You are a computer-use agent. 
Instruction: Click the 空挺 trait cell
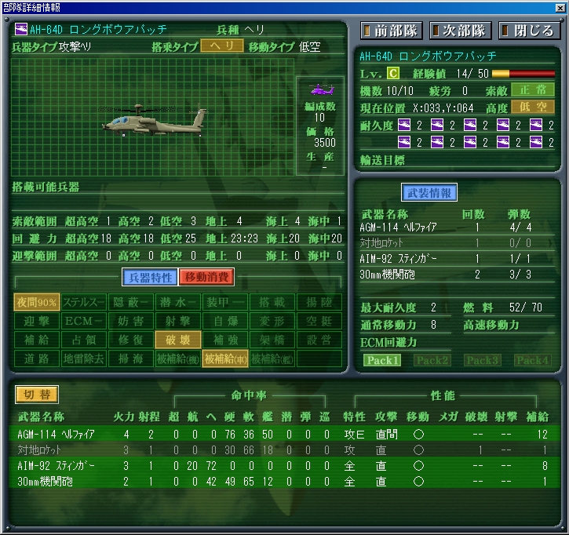click(x=319, y=321)
